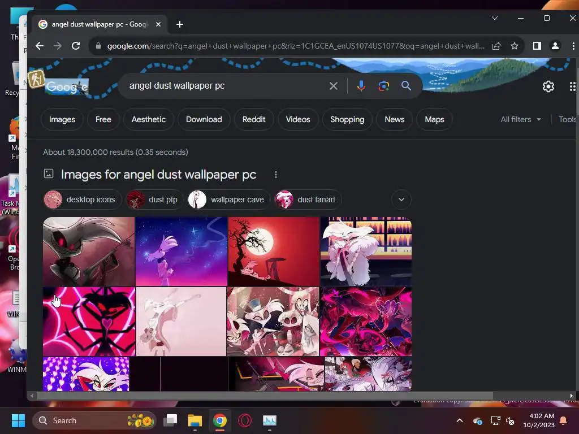Select the Reddit filter chip
Image resolution: width=579 pixels, height=434 pixels.
[x=254, y=119]
